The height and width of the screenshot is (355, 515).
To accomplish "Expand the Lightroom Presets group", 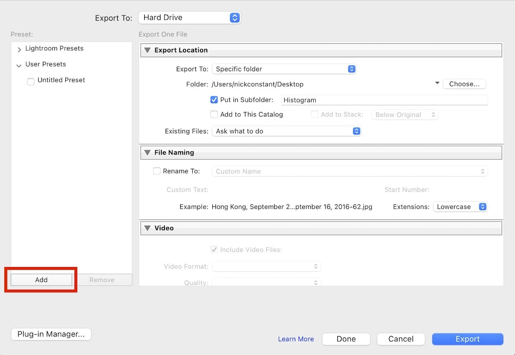I will (19, 49).
